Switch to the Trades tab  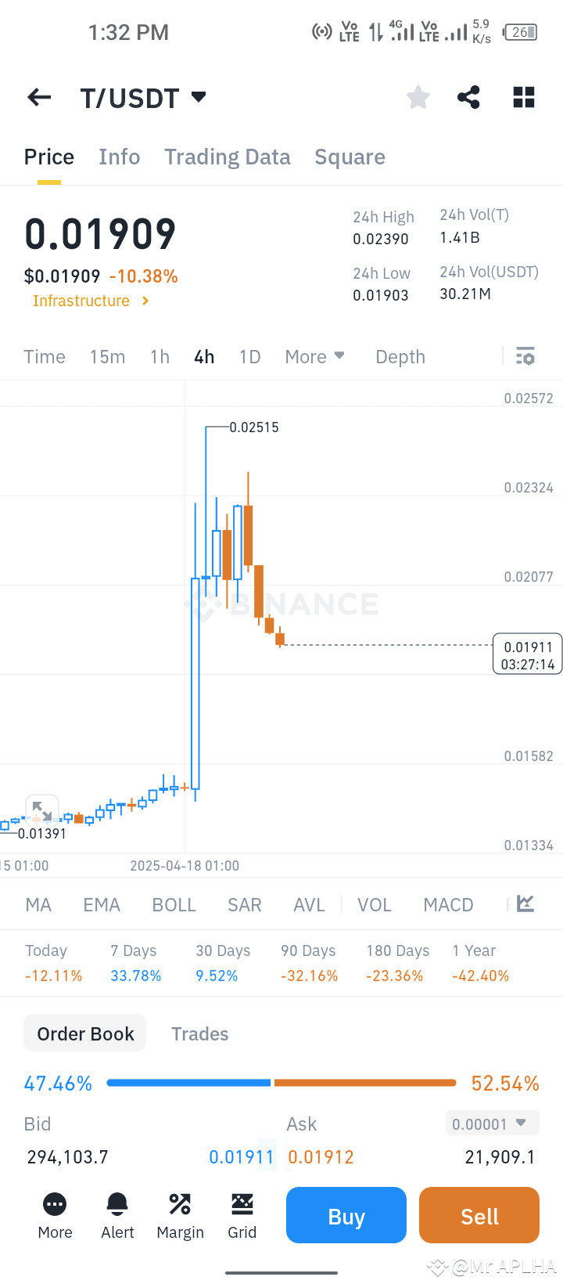click(x=200, y=1034)
